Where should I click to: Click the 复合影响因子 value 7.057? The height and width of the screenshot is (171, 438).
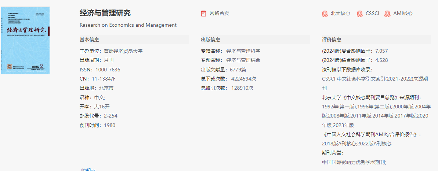(x=381, y=51)
